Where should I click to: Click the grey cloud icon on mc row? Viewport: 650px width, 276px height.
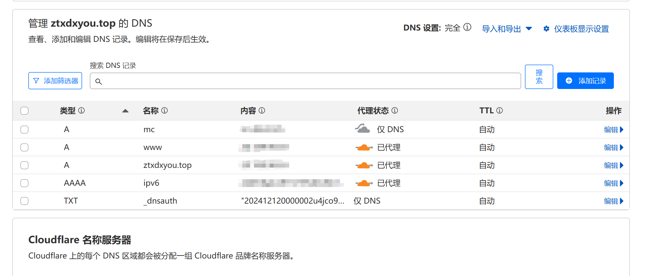[362, 129]
